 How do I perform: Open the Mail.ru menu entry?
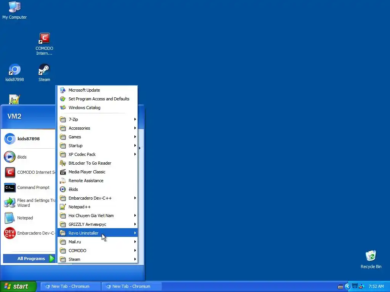[97, 242]
